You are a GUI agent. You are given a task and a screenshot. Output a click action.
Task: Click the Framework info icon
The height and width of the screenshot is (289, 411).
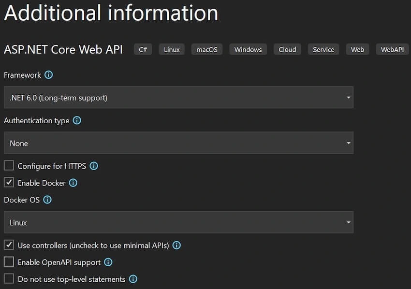(x=48, y=75)
